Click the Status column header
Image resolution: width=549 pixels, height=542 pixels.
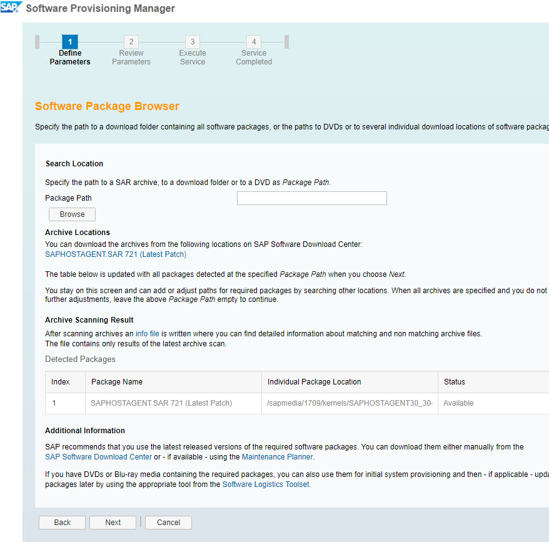494,382
